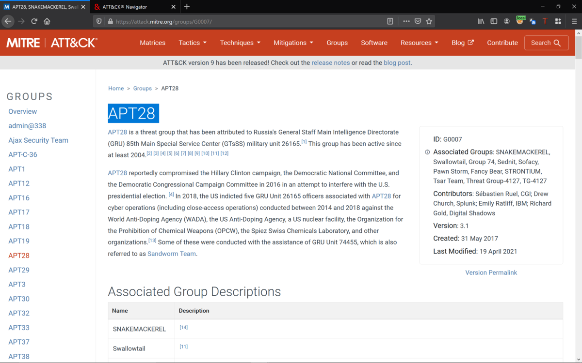Open Ajax Security Team in sidebar
This screenshot has height=363, width=582.
point(38,140)
